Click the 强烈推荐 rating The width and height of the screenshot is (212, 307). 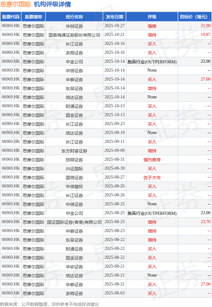click(x=152, y=160)
